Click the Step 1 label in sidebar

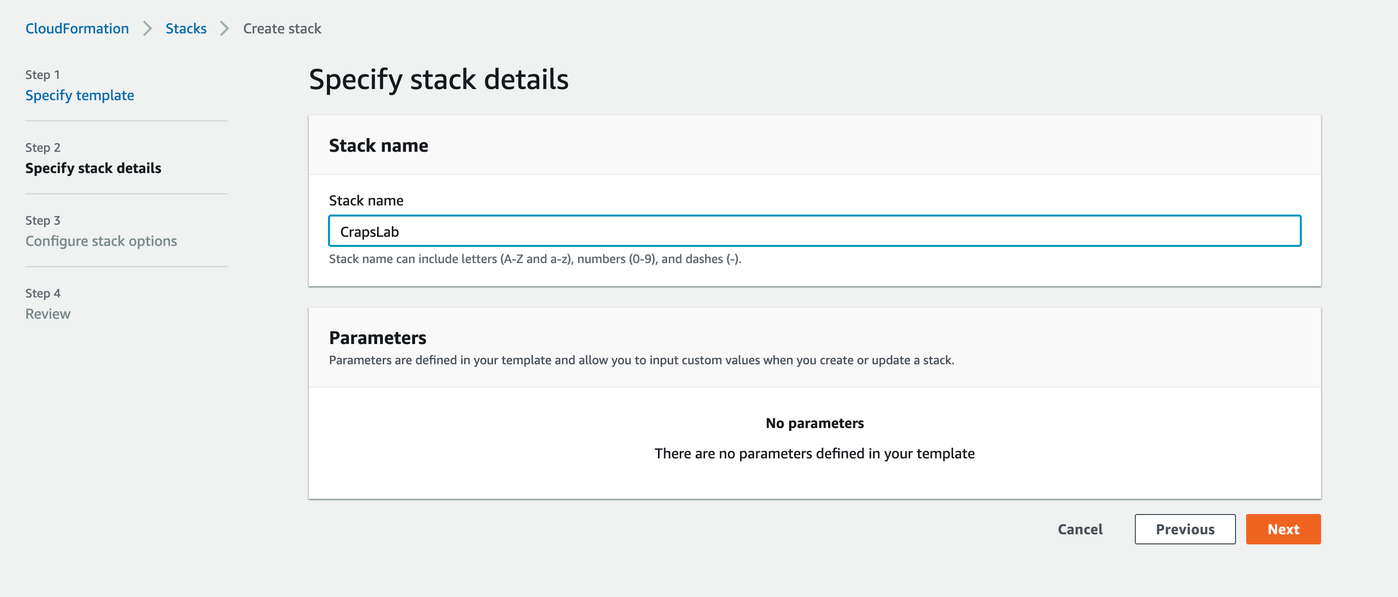pyautogui.click(x=43, y=75)
